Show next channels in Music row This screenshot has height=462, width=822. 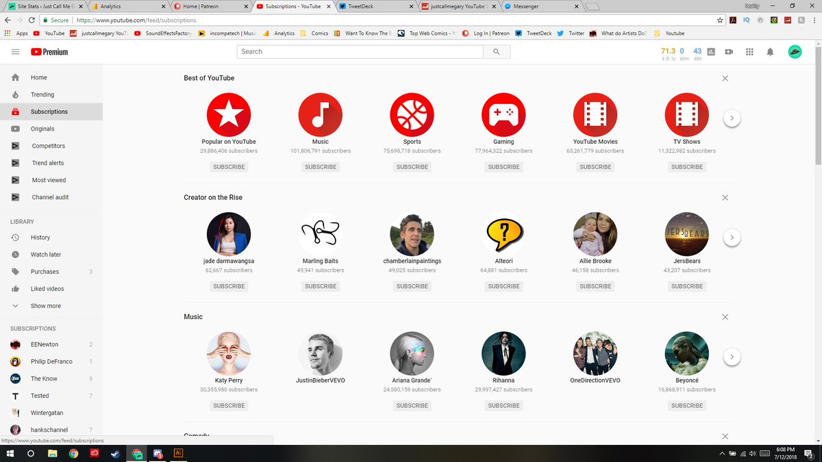tap(732, 357)
